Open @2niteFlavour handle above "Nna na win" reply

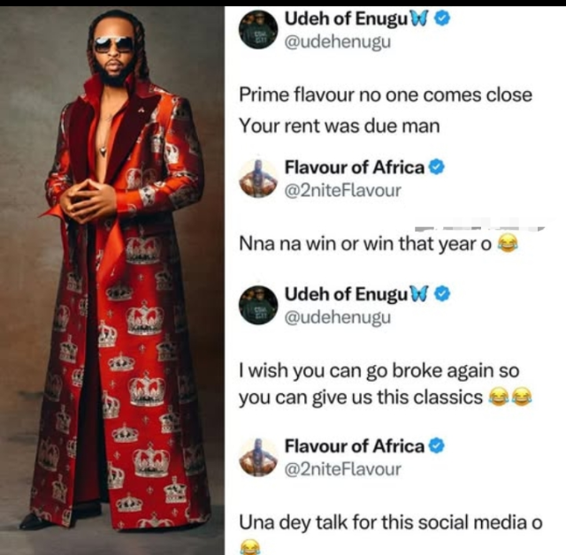(x=342, y=188)
